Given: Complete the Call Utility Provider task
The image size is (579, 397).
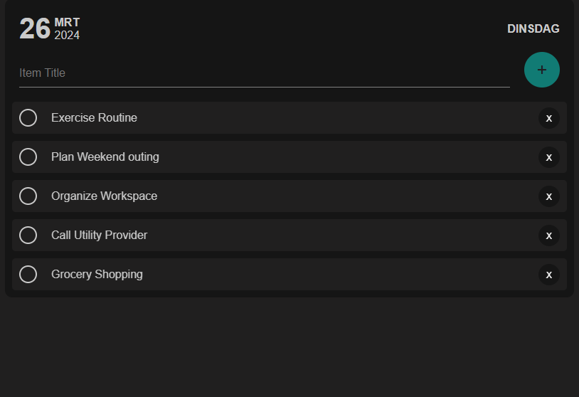Looking at the screenshot, I should point(28,235).
